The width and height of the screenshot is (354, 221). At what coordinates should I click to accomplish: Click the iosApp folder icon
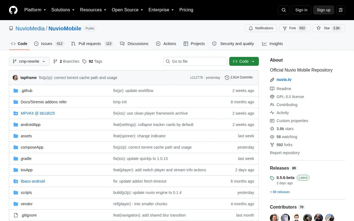pos(16,170)
